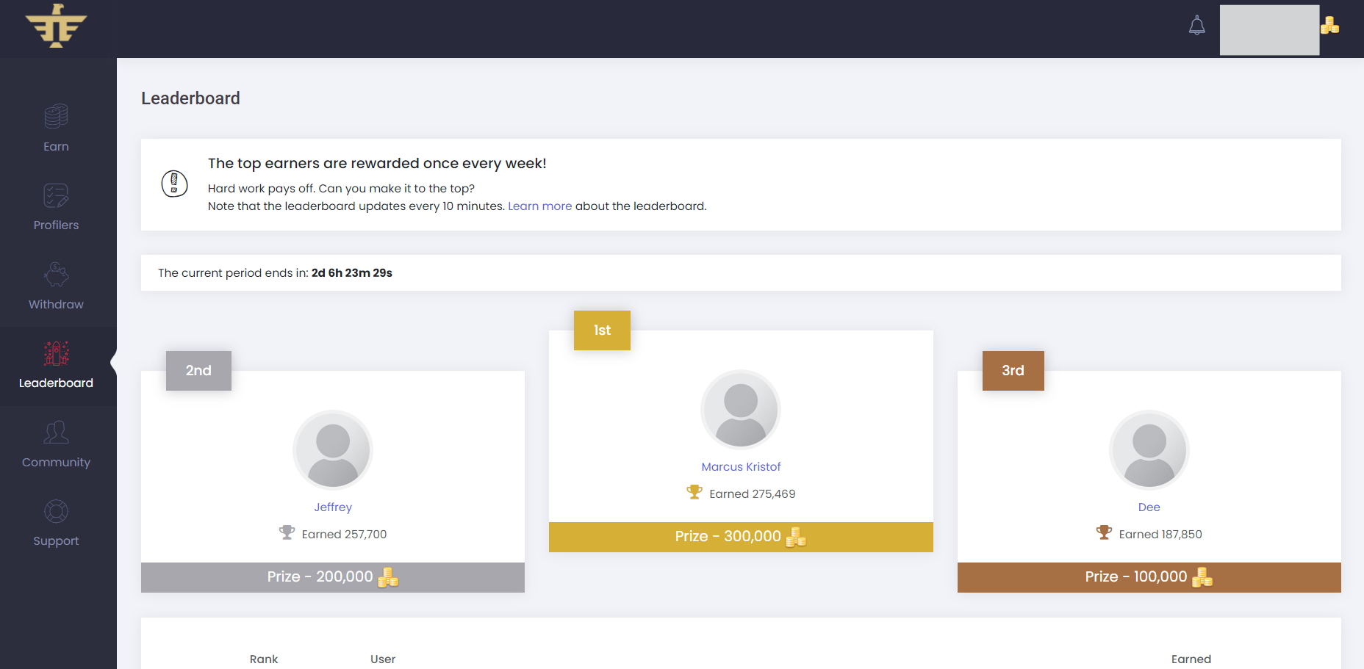Click the 3rd place badge
The height and width of the screenshot is (669, 1364).
(x=1013, y=371)
